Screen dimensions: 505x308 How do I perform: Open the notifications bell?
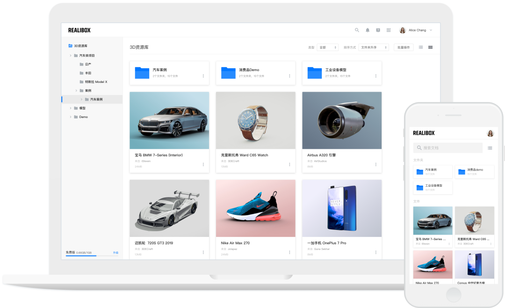coord(368,30)
